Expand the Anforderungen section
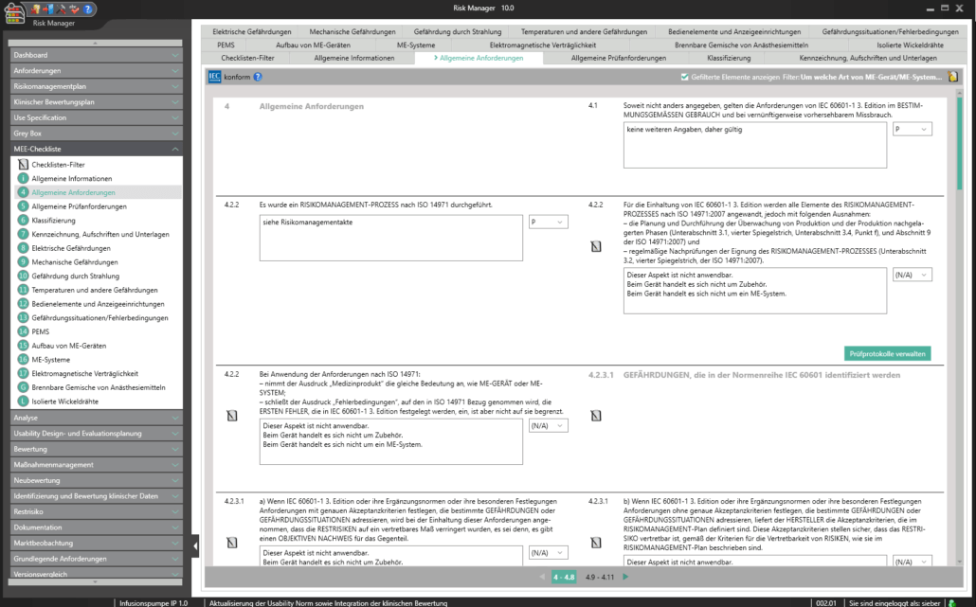Screen dimensions: 976x607 [96, 70]
